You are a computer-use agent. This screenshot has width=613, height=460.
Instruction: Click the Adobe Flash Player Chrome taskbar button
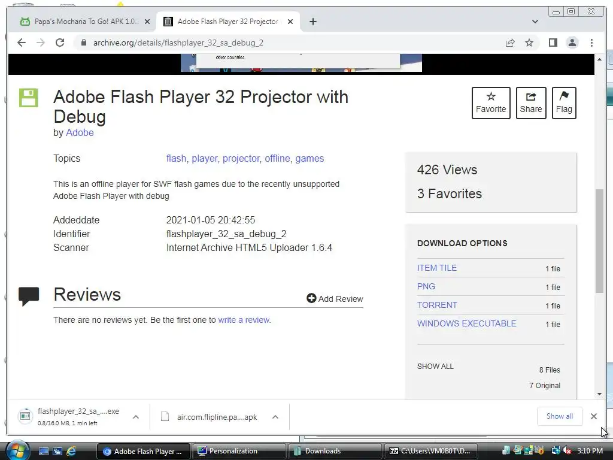point(143,451)
